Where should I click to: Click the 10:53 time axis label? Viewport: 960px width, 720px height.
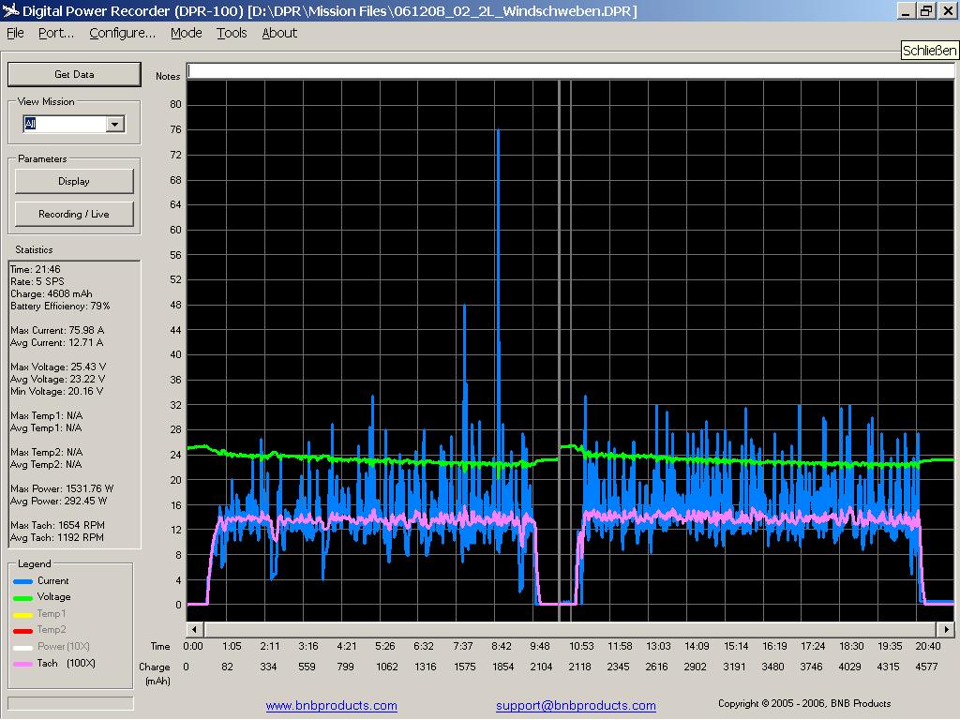[581, 647]
